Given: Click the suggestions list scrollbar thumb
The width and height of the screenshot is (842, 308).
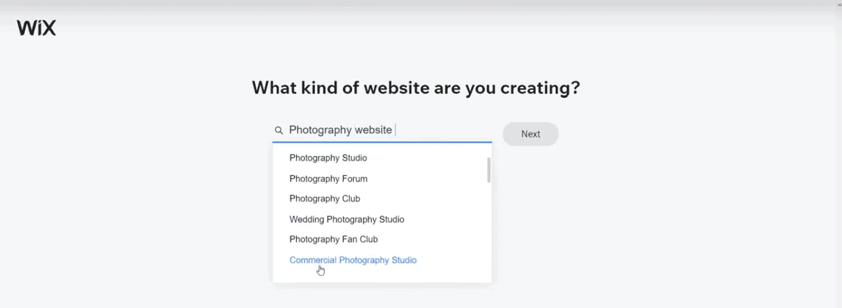Looking at the screenshot, I should [489, 170].
